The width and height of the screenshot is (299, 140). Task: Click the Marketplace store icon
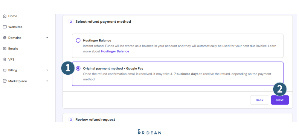(4, 81)
